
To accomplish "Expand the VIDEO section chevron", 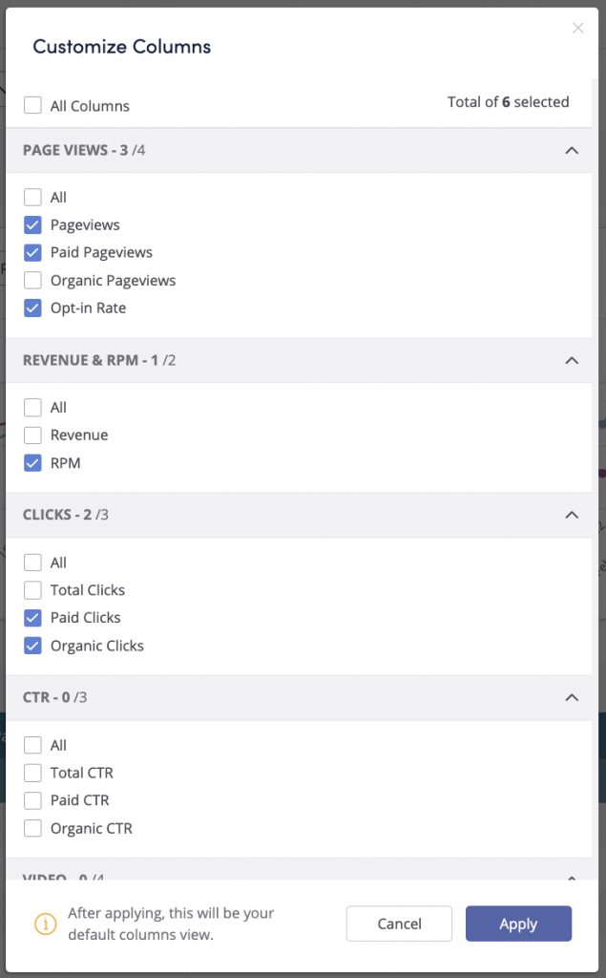I will click(x=572, y=877).
